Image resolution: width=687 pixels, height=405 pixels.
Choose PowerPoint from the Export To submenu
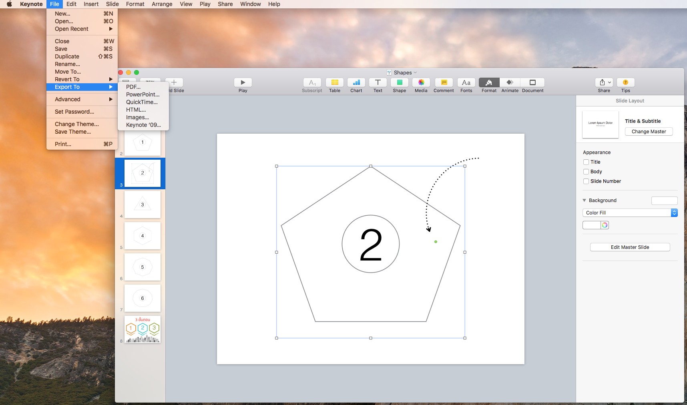click(x=143, y=94)
